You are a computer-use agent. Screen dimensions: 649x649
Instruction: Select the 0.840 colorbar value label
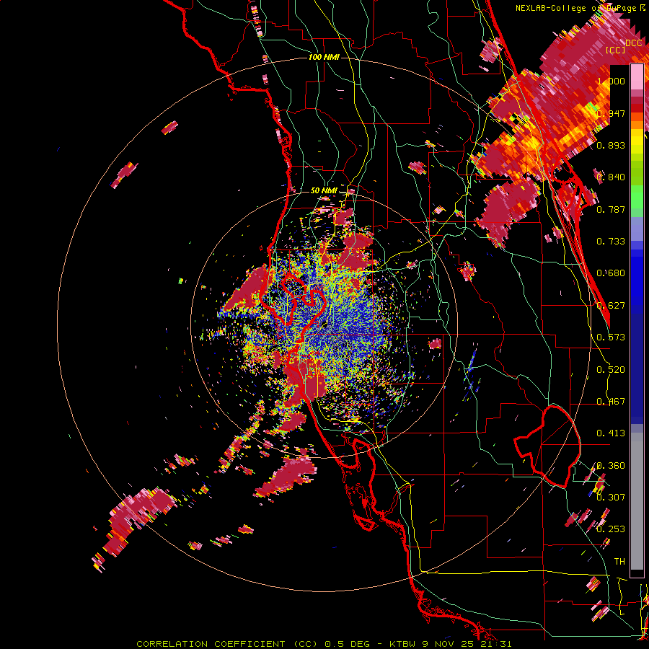[x=611, y=177]
